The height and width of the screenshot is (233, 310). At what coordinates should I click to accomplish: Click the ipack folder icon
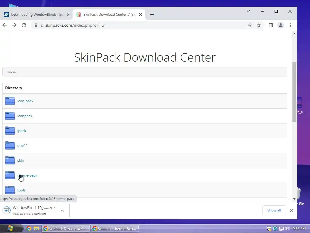point(10,130)
